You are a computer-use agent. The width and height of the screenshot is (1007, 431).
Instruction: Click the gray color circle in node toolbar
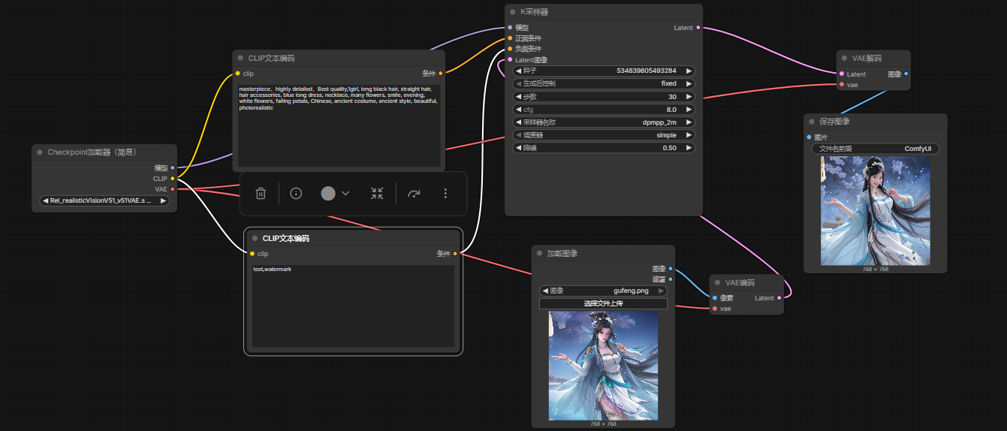tap(328, 194)
